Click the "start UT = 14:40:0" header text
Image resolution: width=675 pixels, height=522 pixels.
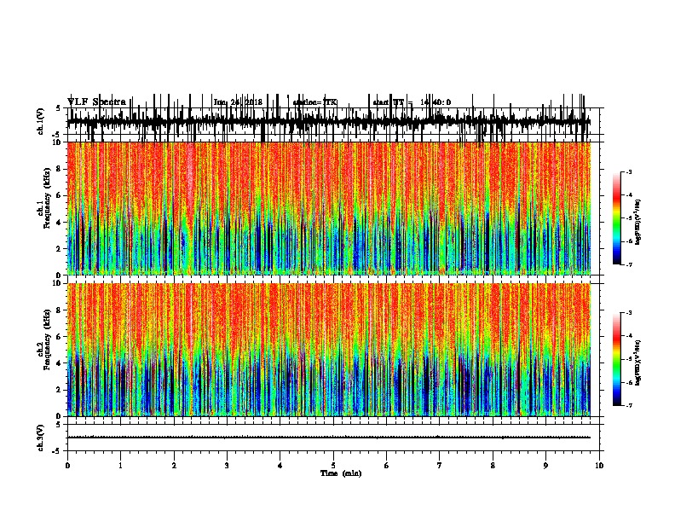point(412,102)
